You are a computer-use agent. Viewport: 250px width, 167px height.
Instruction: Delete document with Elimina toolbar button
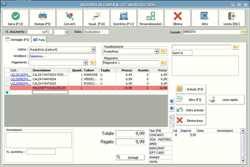tap(178, 18)
